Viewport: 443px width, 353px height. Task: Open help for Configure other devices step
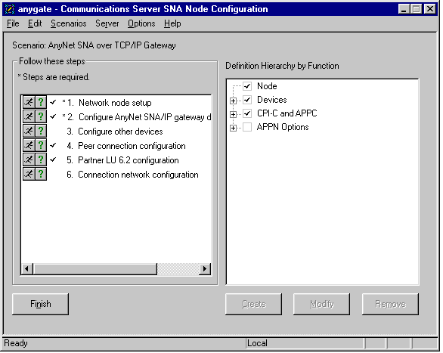click(41, 131)
